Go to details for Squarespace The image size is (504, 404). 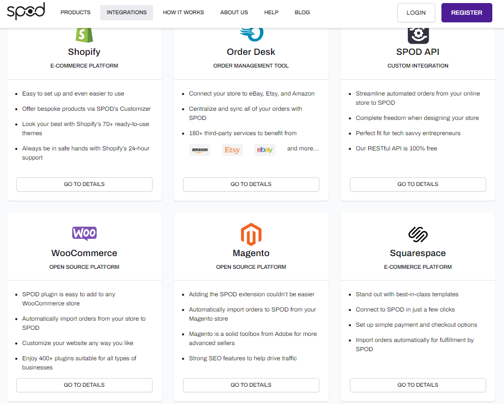[x=418, y=385]
